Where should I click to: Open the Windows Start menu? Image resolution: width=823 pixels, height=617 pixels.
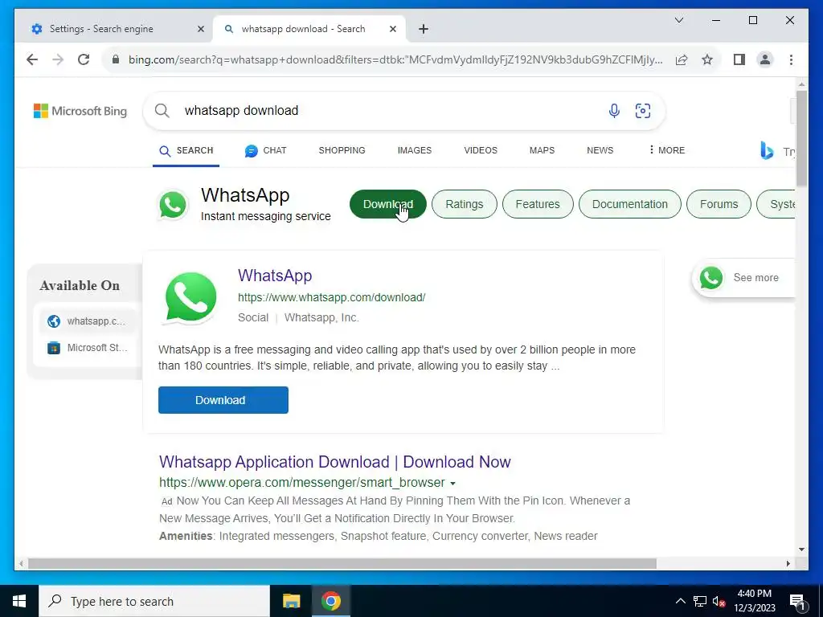click(19, 601)
